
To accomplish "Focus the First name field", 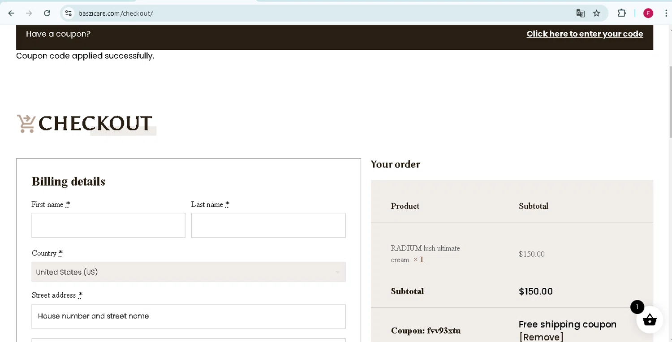I will pyautogui.click(x=108, y=225).
